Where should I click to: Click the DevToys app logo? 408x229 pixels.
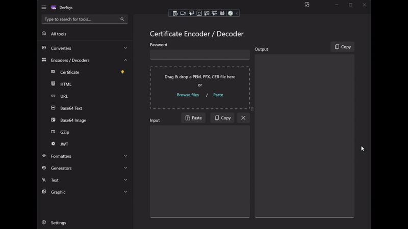pos(54,7)
